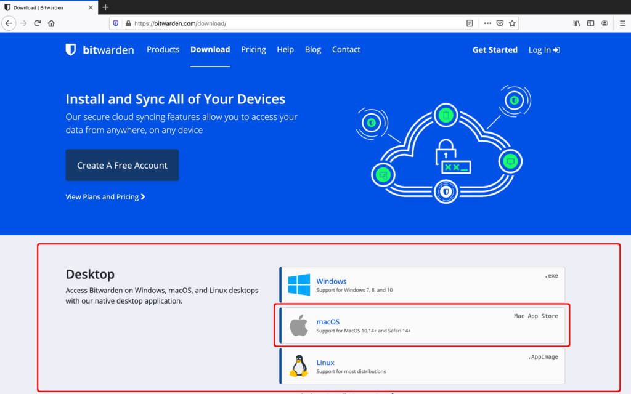
Task: Open Firefox account avatar icon
Action: 605,23
